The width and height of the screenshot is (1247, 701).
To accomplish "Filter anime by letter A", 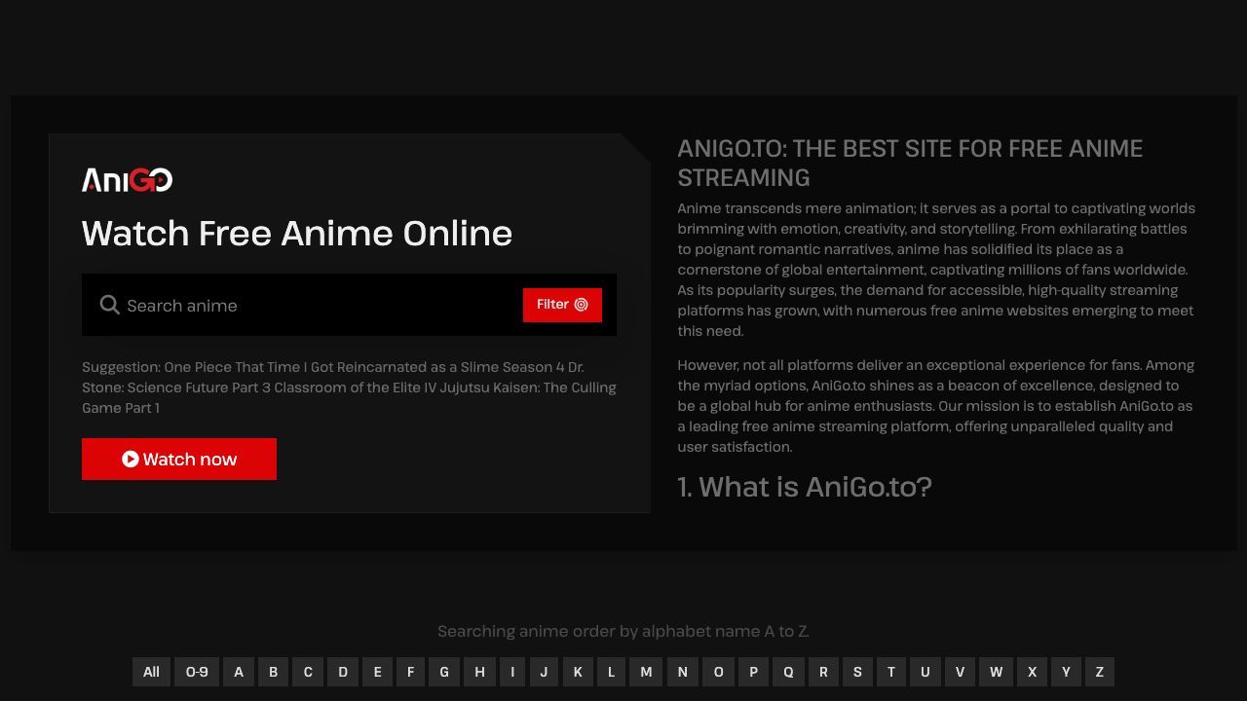I will 239,672.
